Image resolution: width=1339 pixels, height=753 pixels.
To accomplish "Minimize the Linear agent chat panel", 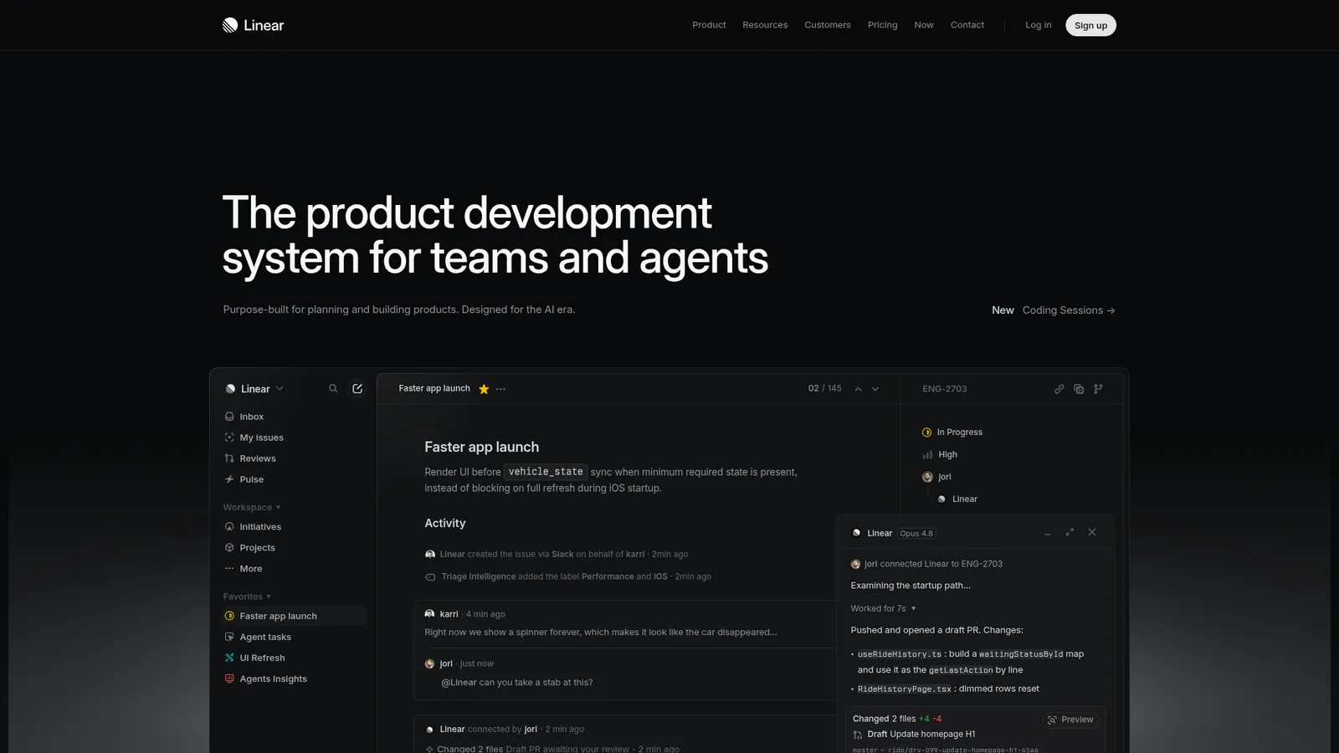I will coord(1047,533).
